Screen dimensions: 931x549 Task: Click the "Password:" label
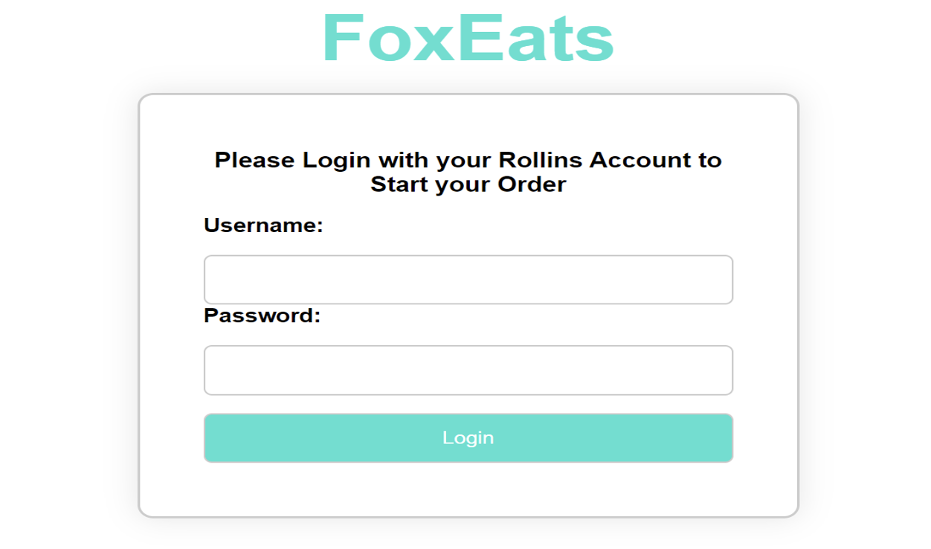(x=262, y=315)
